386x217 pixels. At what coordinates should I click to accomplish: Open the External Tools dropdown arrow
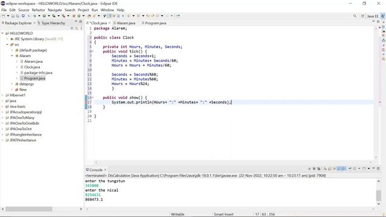tap(68, 16)
